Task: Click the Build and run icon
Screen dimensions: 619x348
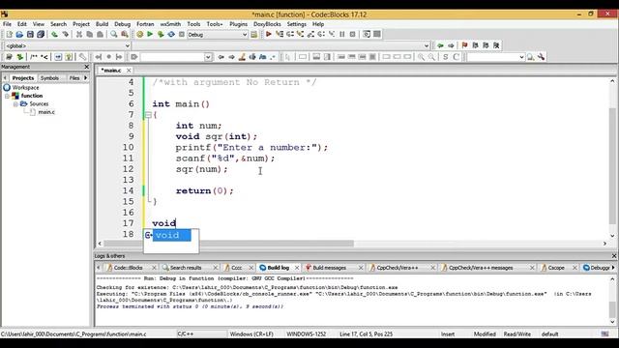Action: tap(161, 35)
